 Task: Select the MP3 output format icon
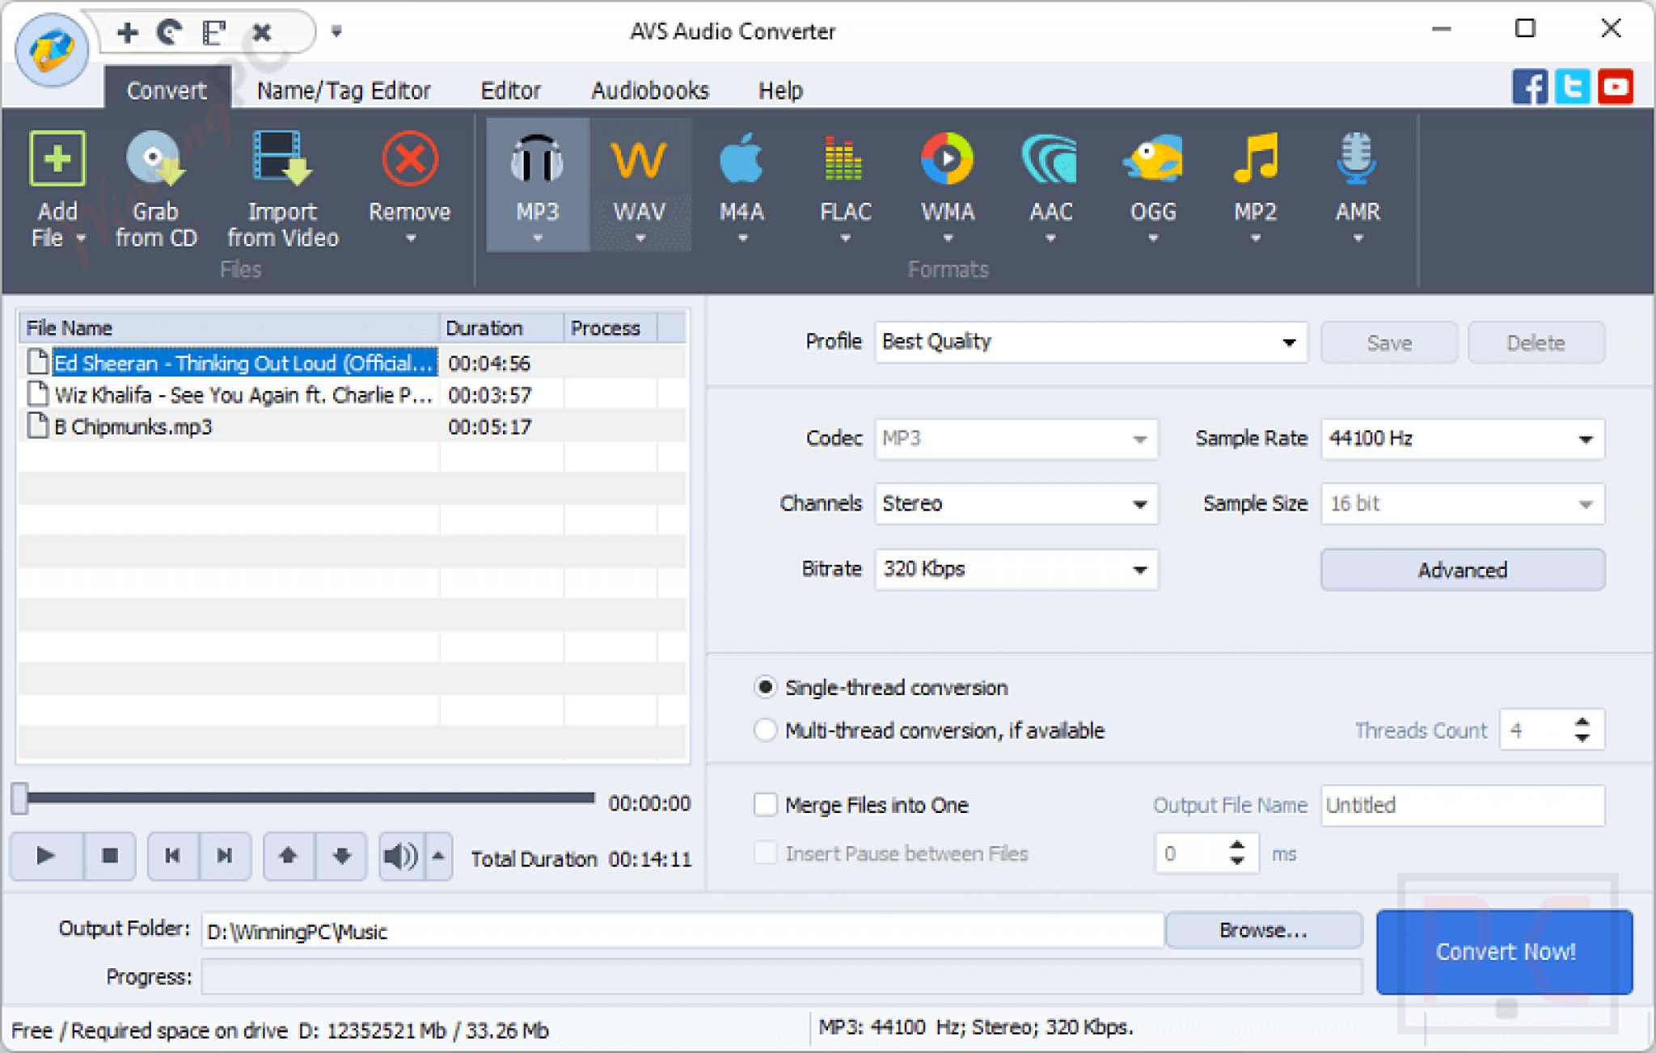[x=536, y=182]
